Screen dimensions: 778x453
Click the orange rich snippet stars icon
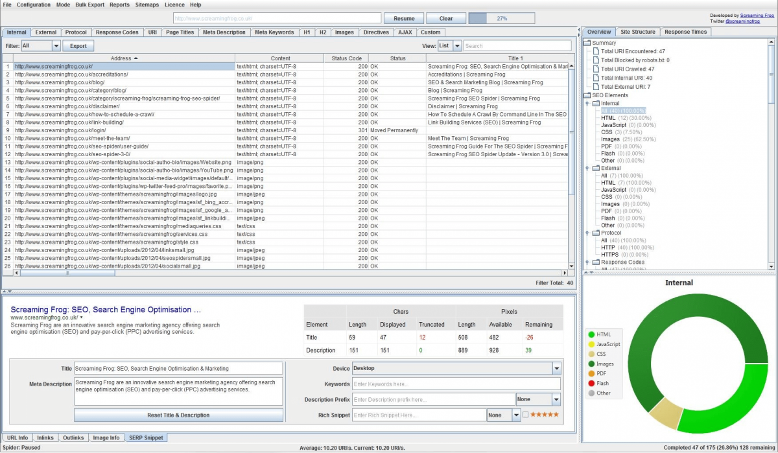click(545, 415)
